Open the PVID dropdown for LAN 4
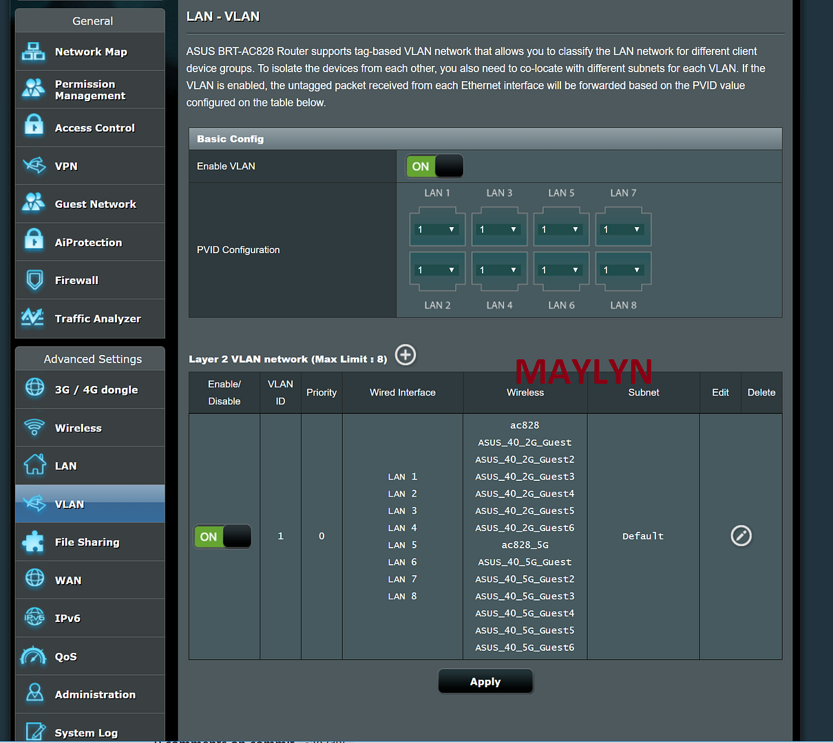 coord(499,270)
